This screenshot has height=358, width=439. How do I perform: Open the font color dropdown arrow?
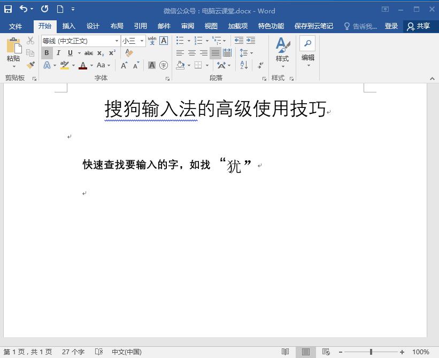[x=91, y=65]
